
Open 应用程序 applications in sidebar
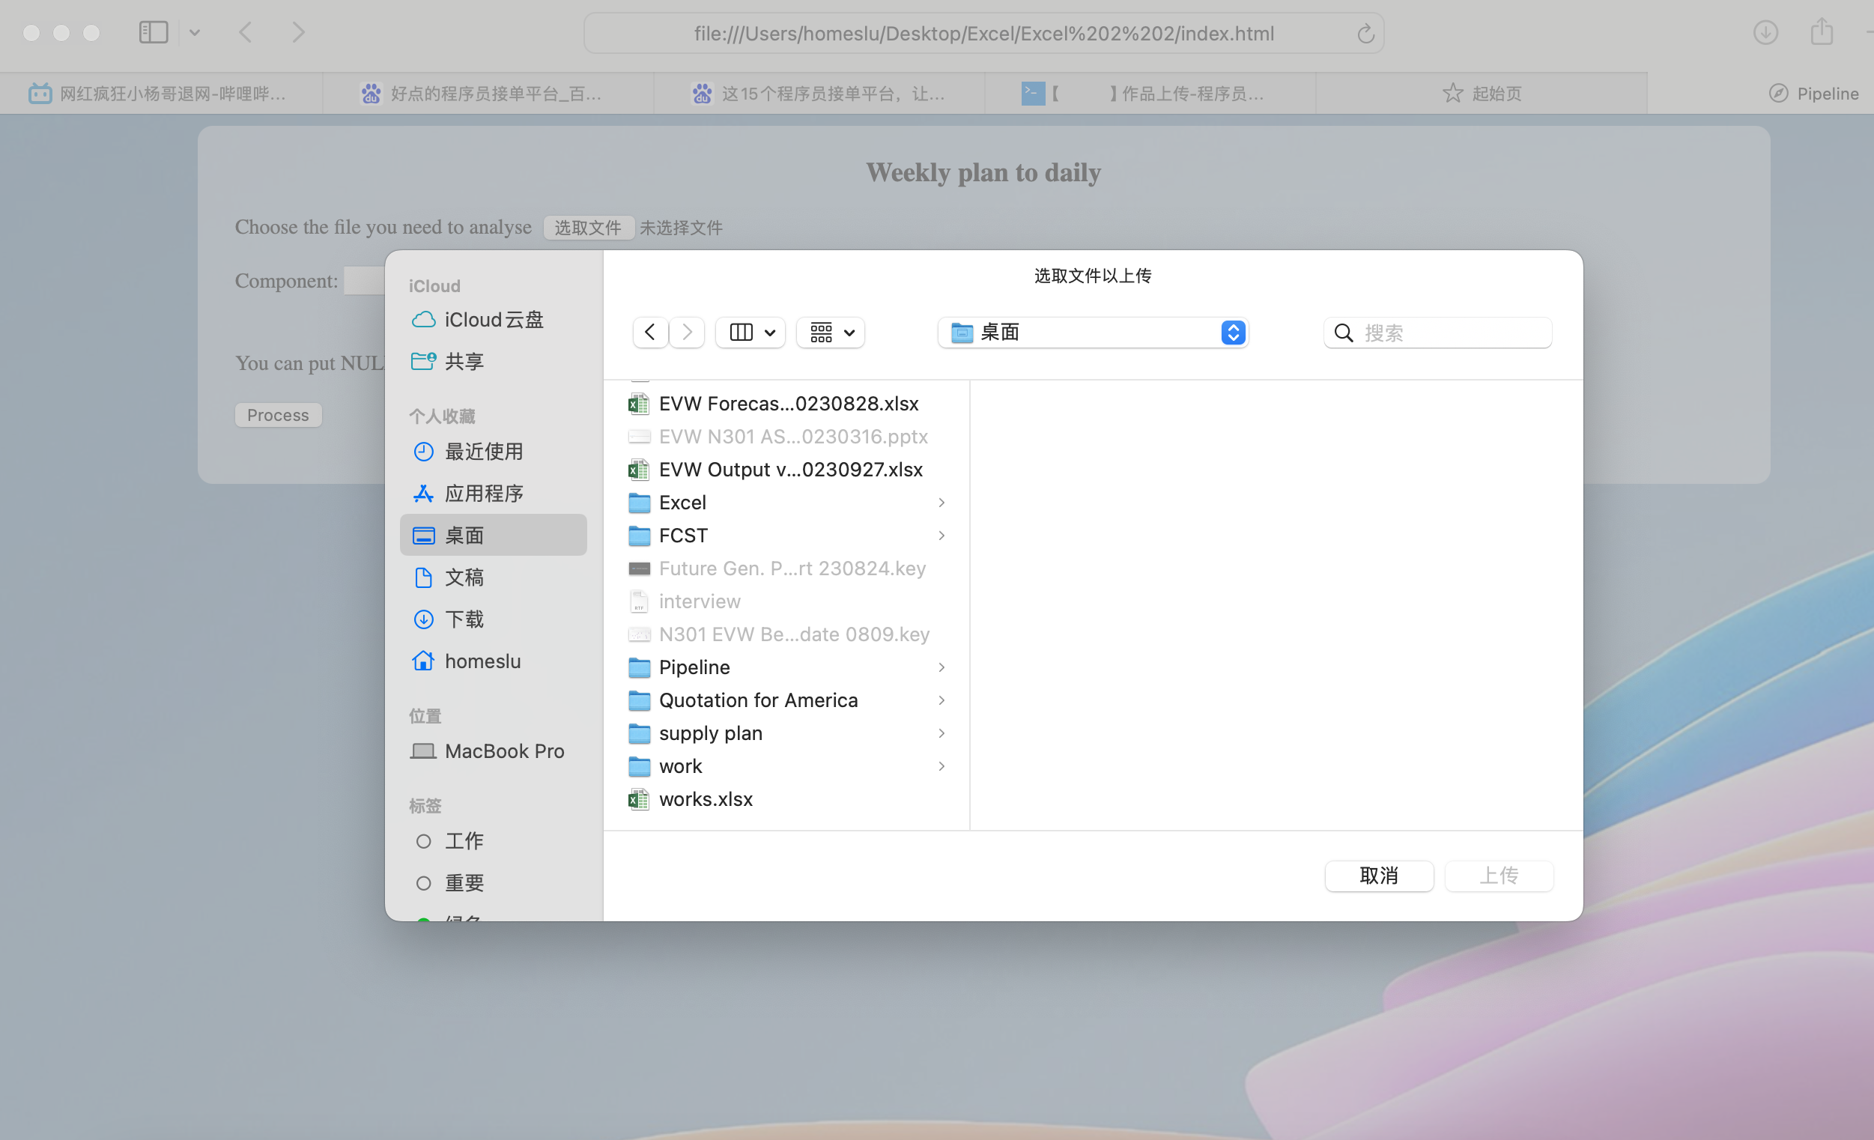(494, 494)
